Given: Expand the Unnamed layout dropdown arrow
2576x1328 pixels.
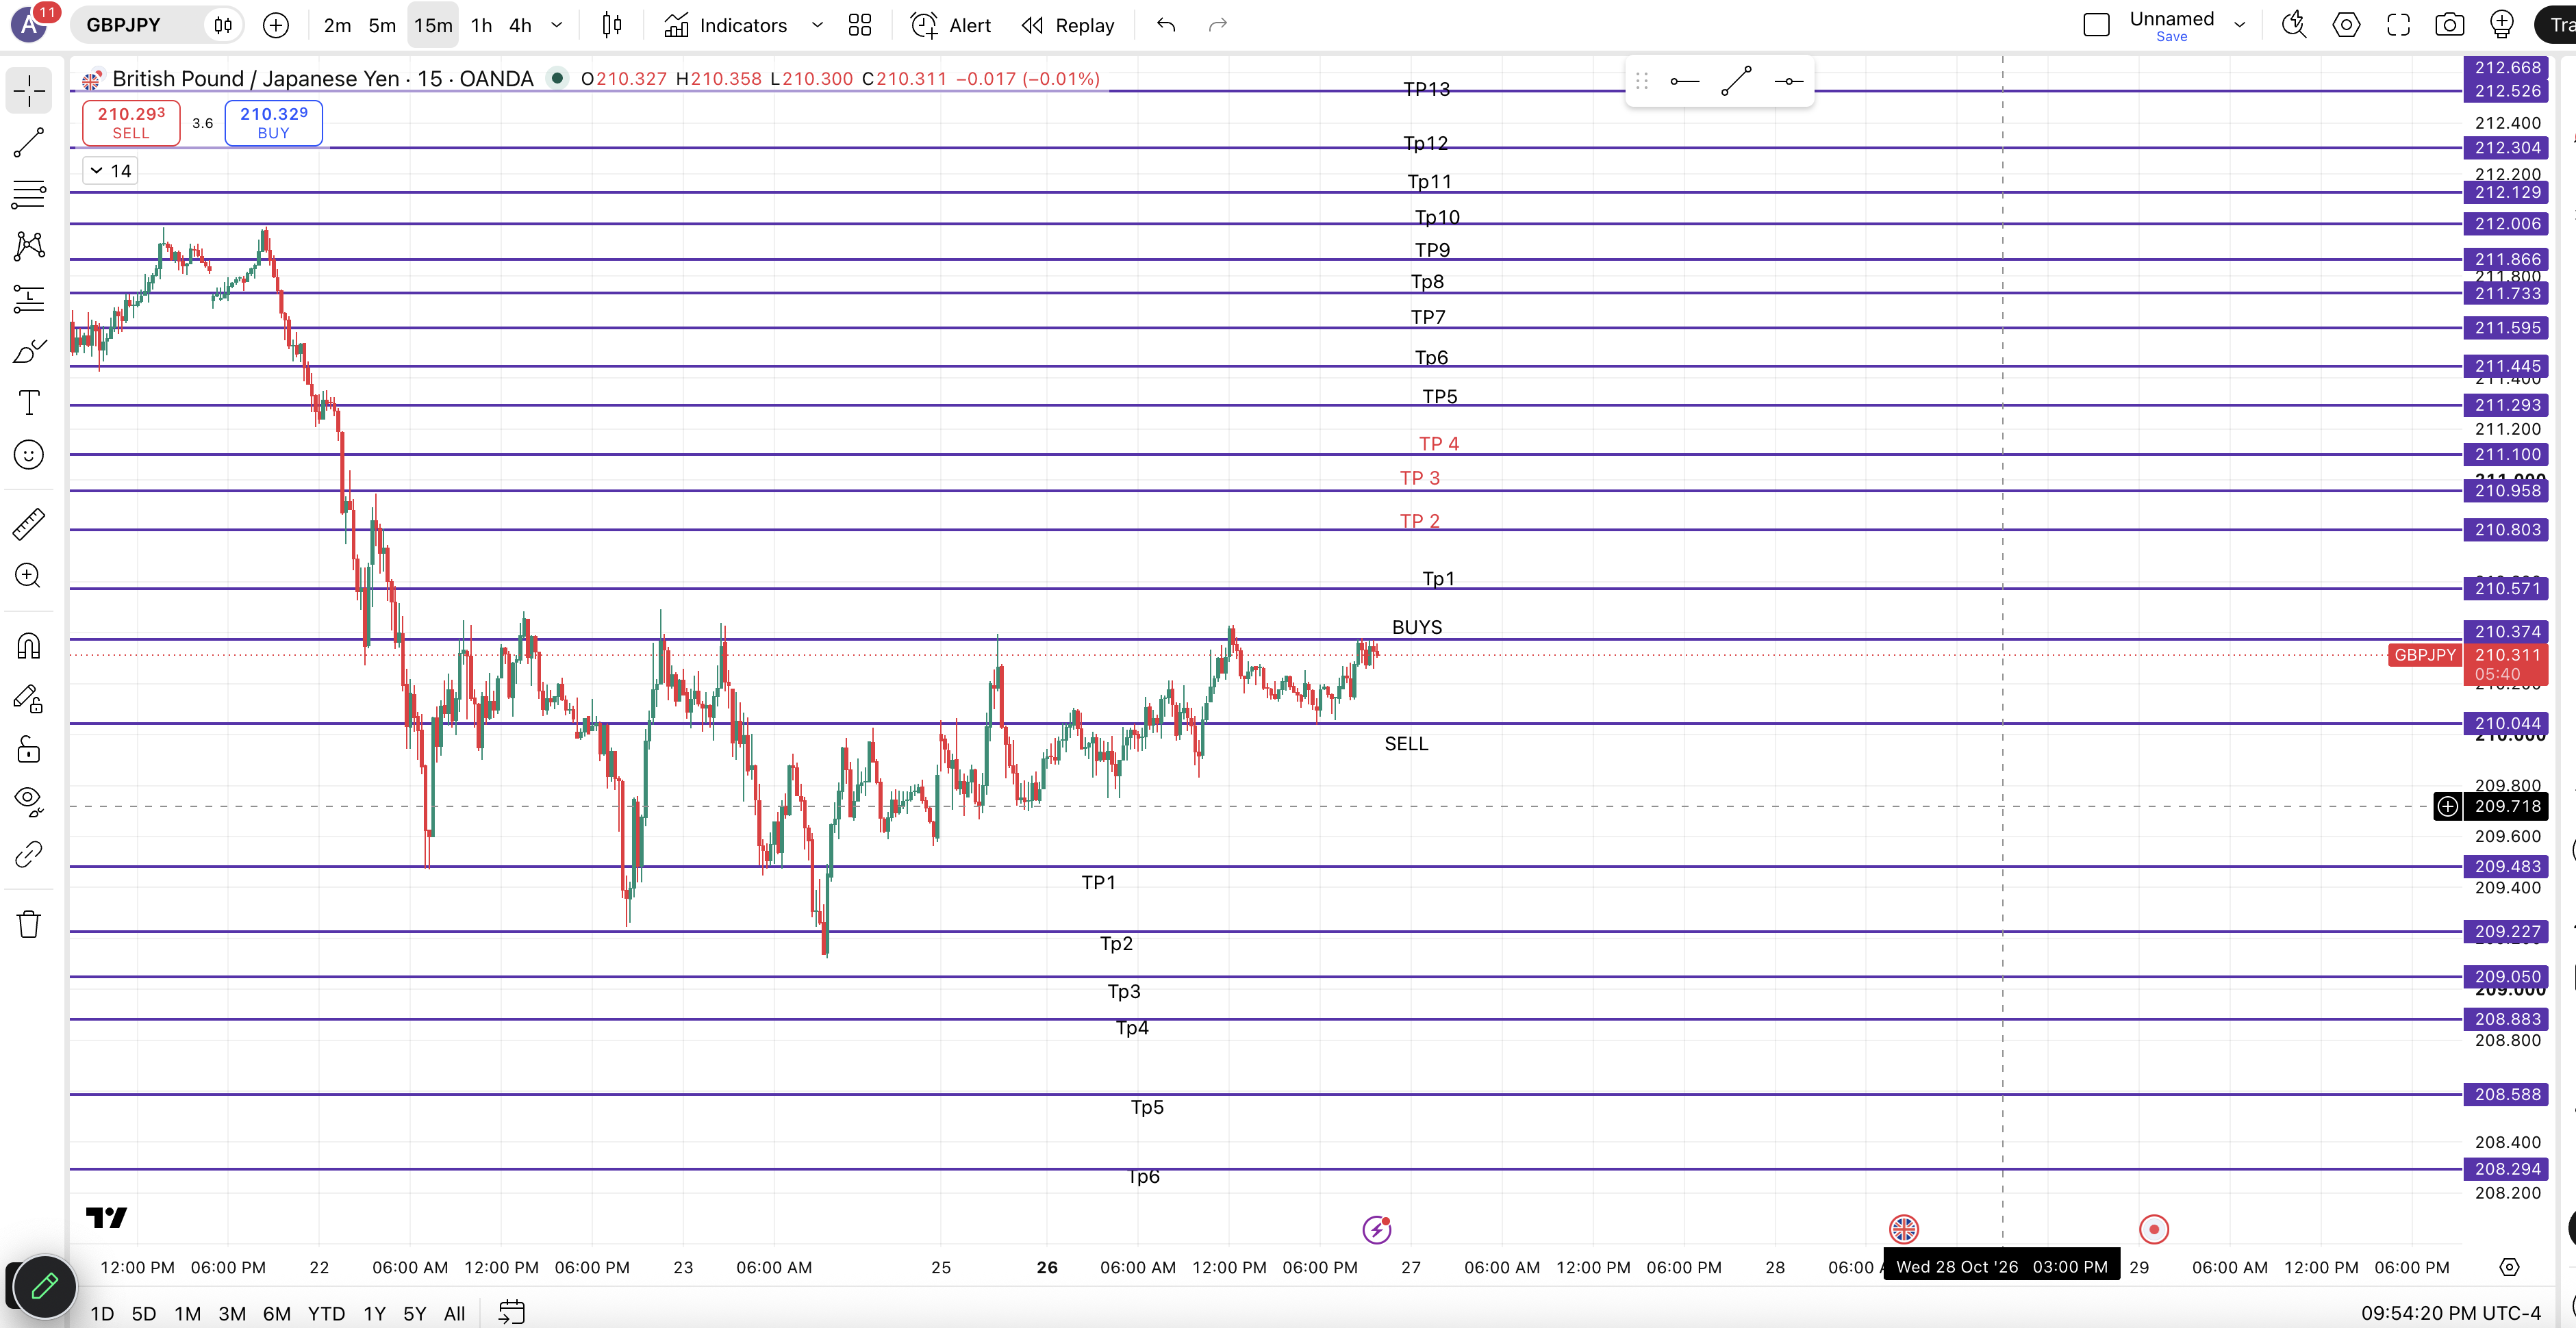Looking at the screenshot, I should (x=2240, y=25).
